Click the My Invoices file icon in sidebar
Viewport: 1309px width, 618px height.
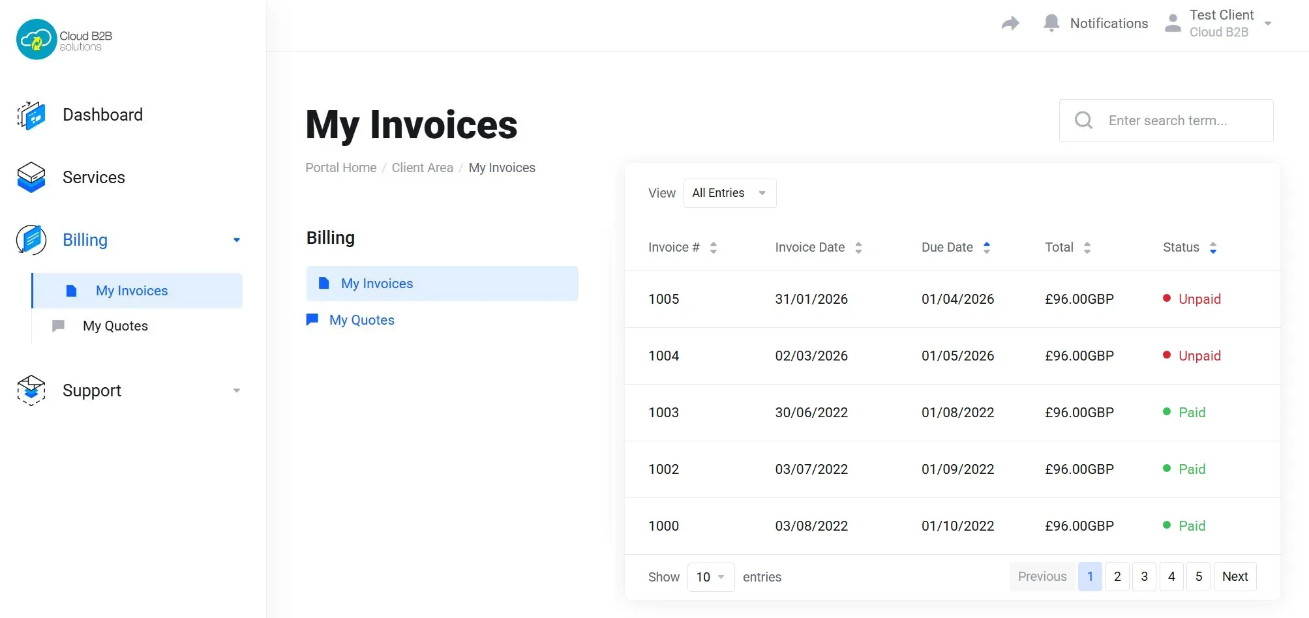(72, 291)
